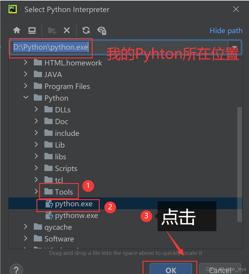Expand the tcl folder
This screenshot has height=274, width=249.
coord(36,180)
